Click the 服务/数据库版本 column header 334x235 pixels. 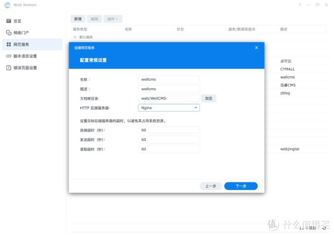pos(252,29)
